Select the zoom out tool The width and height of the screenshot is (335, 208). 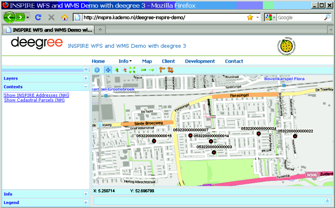coord(124,70)
